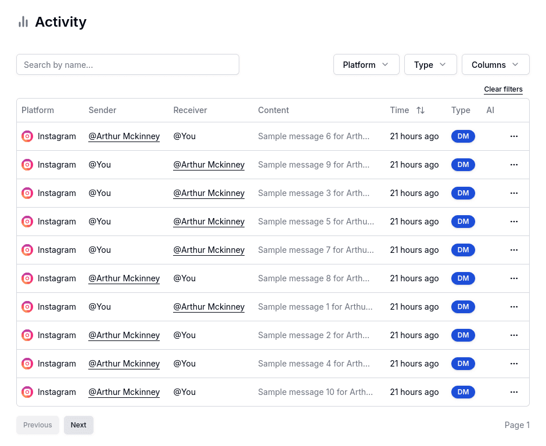Click the Next page button

(78, 425)
